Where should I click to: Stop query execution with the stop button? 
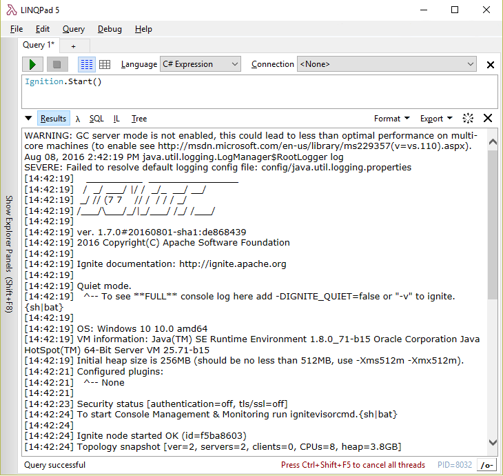tap(57, 64)
